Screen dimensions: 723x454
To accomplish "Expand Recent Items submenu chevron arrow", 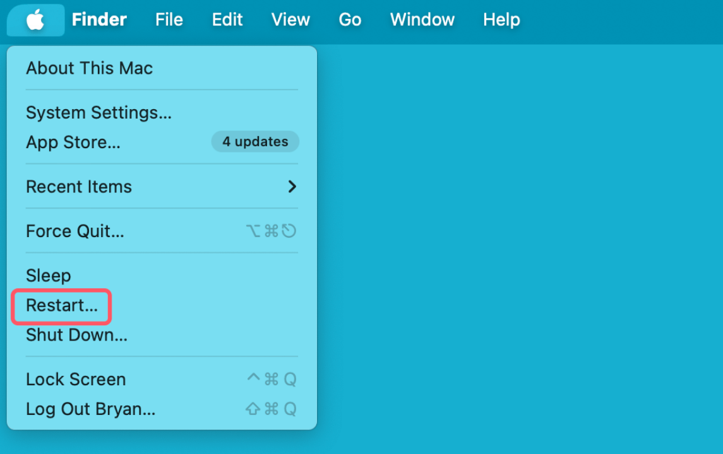I will point(292,187).
